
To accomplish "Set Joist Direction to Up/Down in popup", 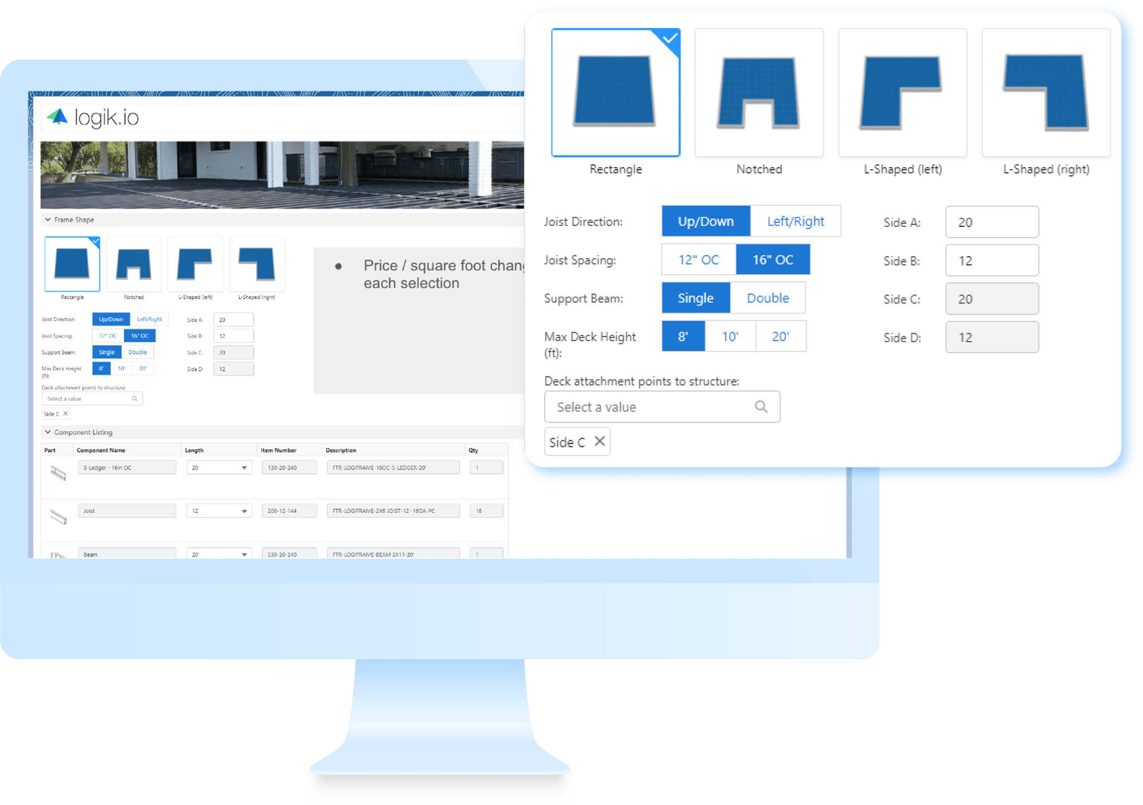I will point(706,221).
